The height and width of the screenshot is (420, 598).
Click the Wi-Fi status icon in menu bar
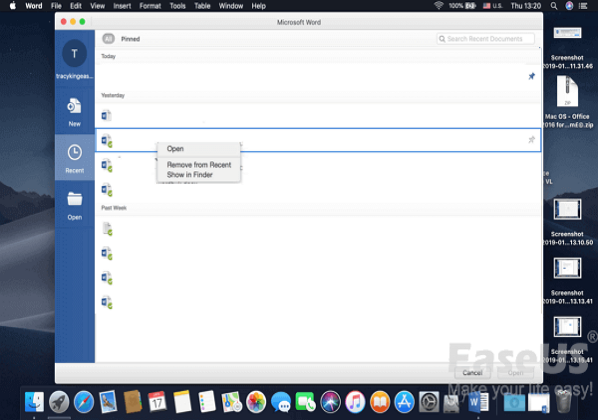click(438, 6)
